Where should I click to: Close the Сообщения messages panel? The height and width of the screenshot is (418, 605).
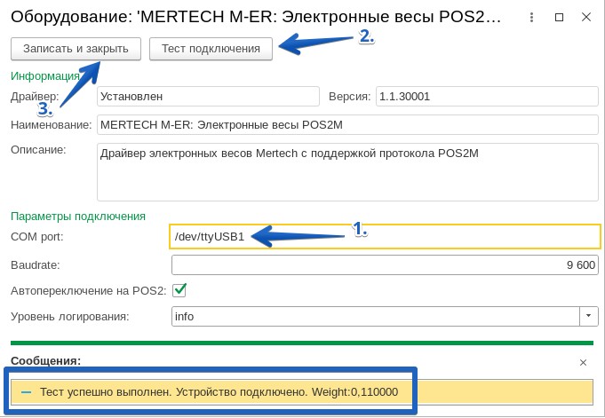pos(583,362)
